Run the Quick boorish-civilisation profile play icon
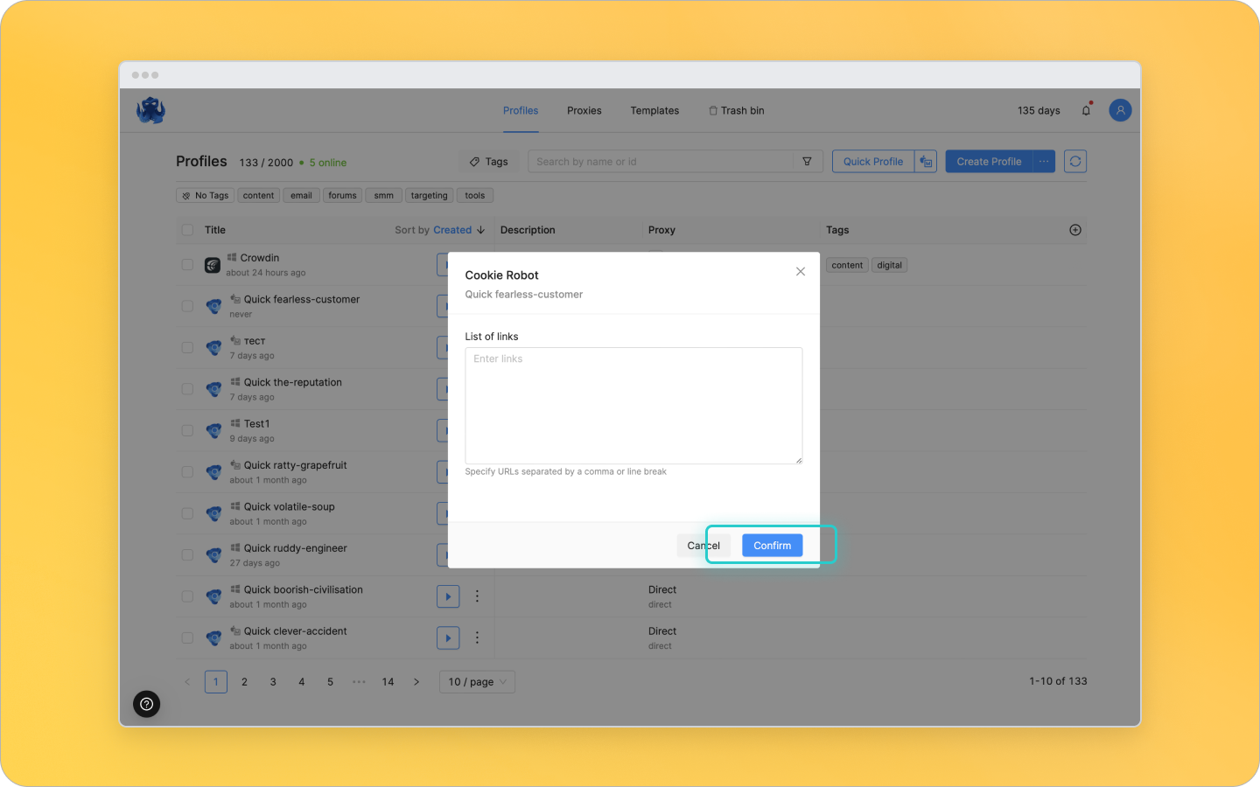This screenshot has height=787, width=1260. coord(448,595)
